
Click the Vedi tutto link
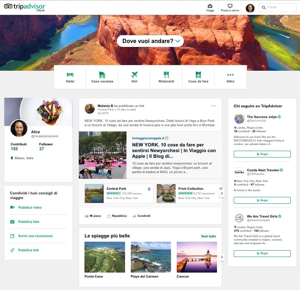208,236
